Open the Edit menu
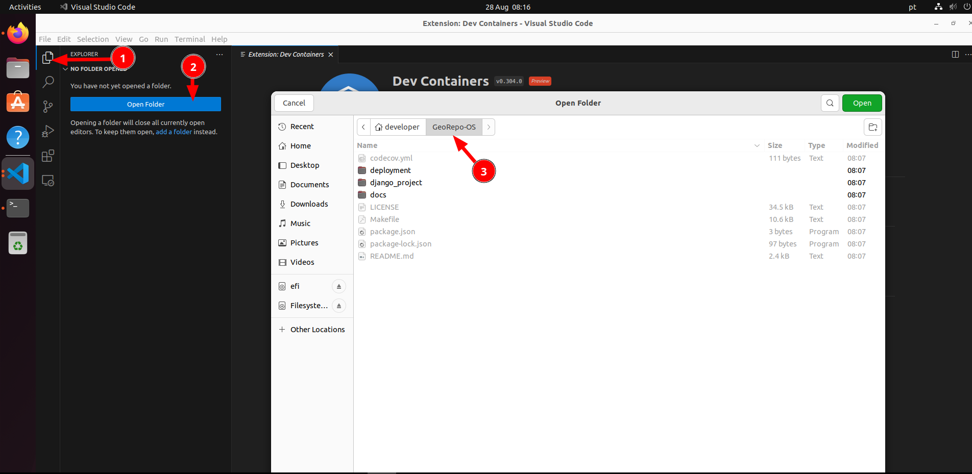 (64, 39)
